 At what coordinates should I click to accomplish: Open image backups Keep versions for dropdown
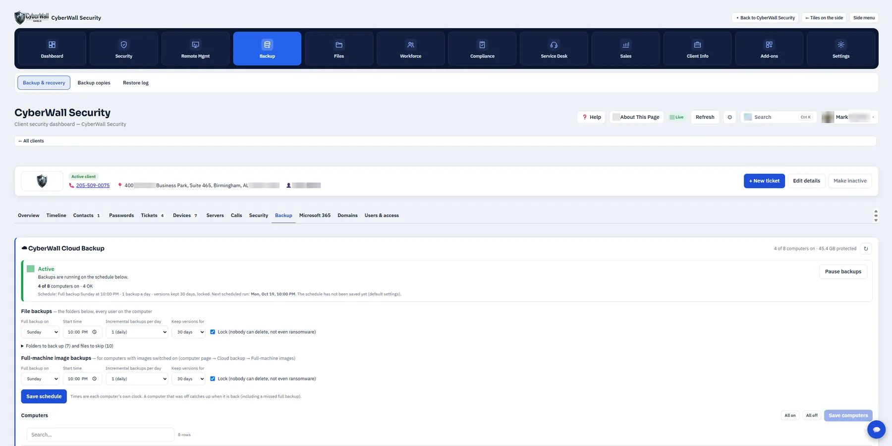(x=188, y=379)
